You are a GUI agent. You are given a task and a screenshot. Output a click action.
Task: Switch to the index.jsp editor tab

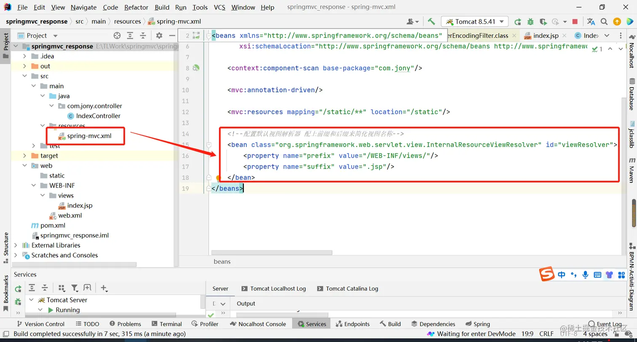[x=545, y=36]
